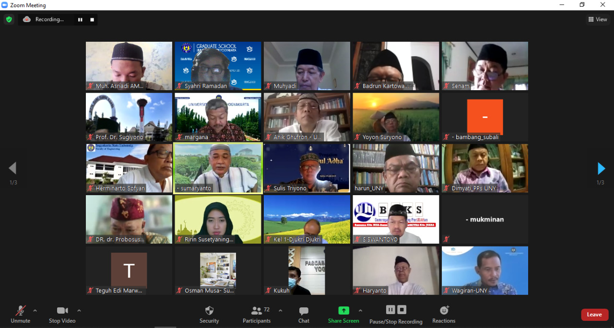Pause recording in top-left indicator
Image resolution: width=614 pixels, height=328 pixels.
80,20
